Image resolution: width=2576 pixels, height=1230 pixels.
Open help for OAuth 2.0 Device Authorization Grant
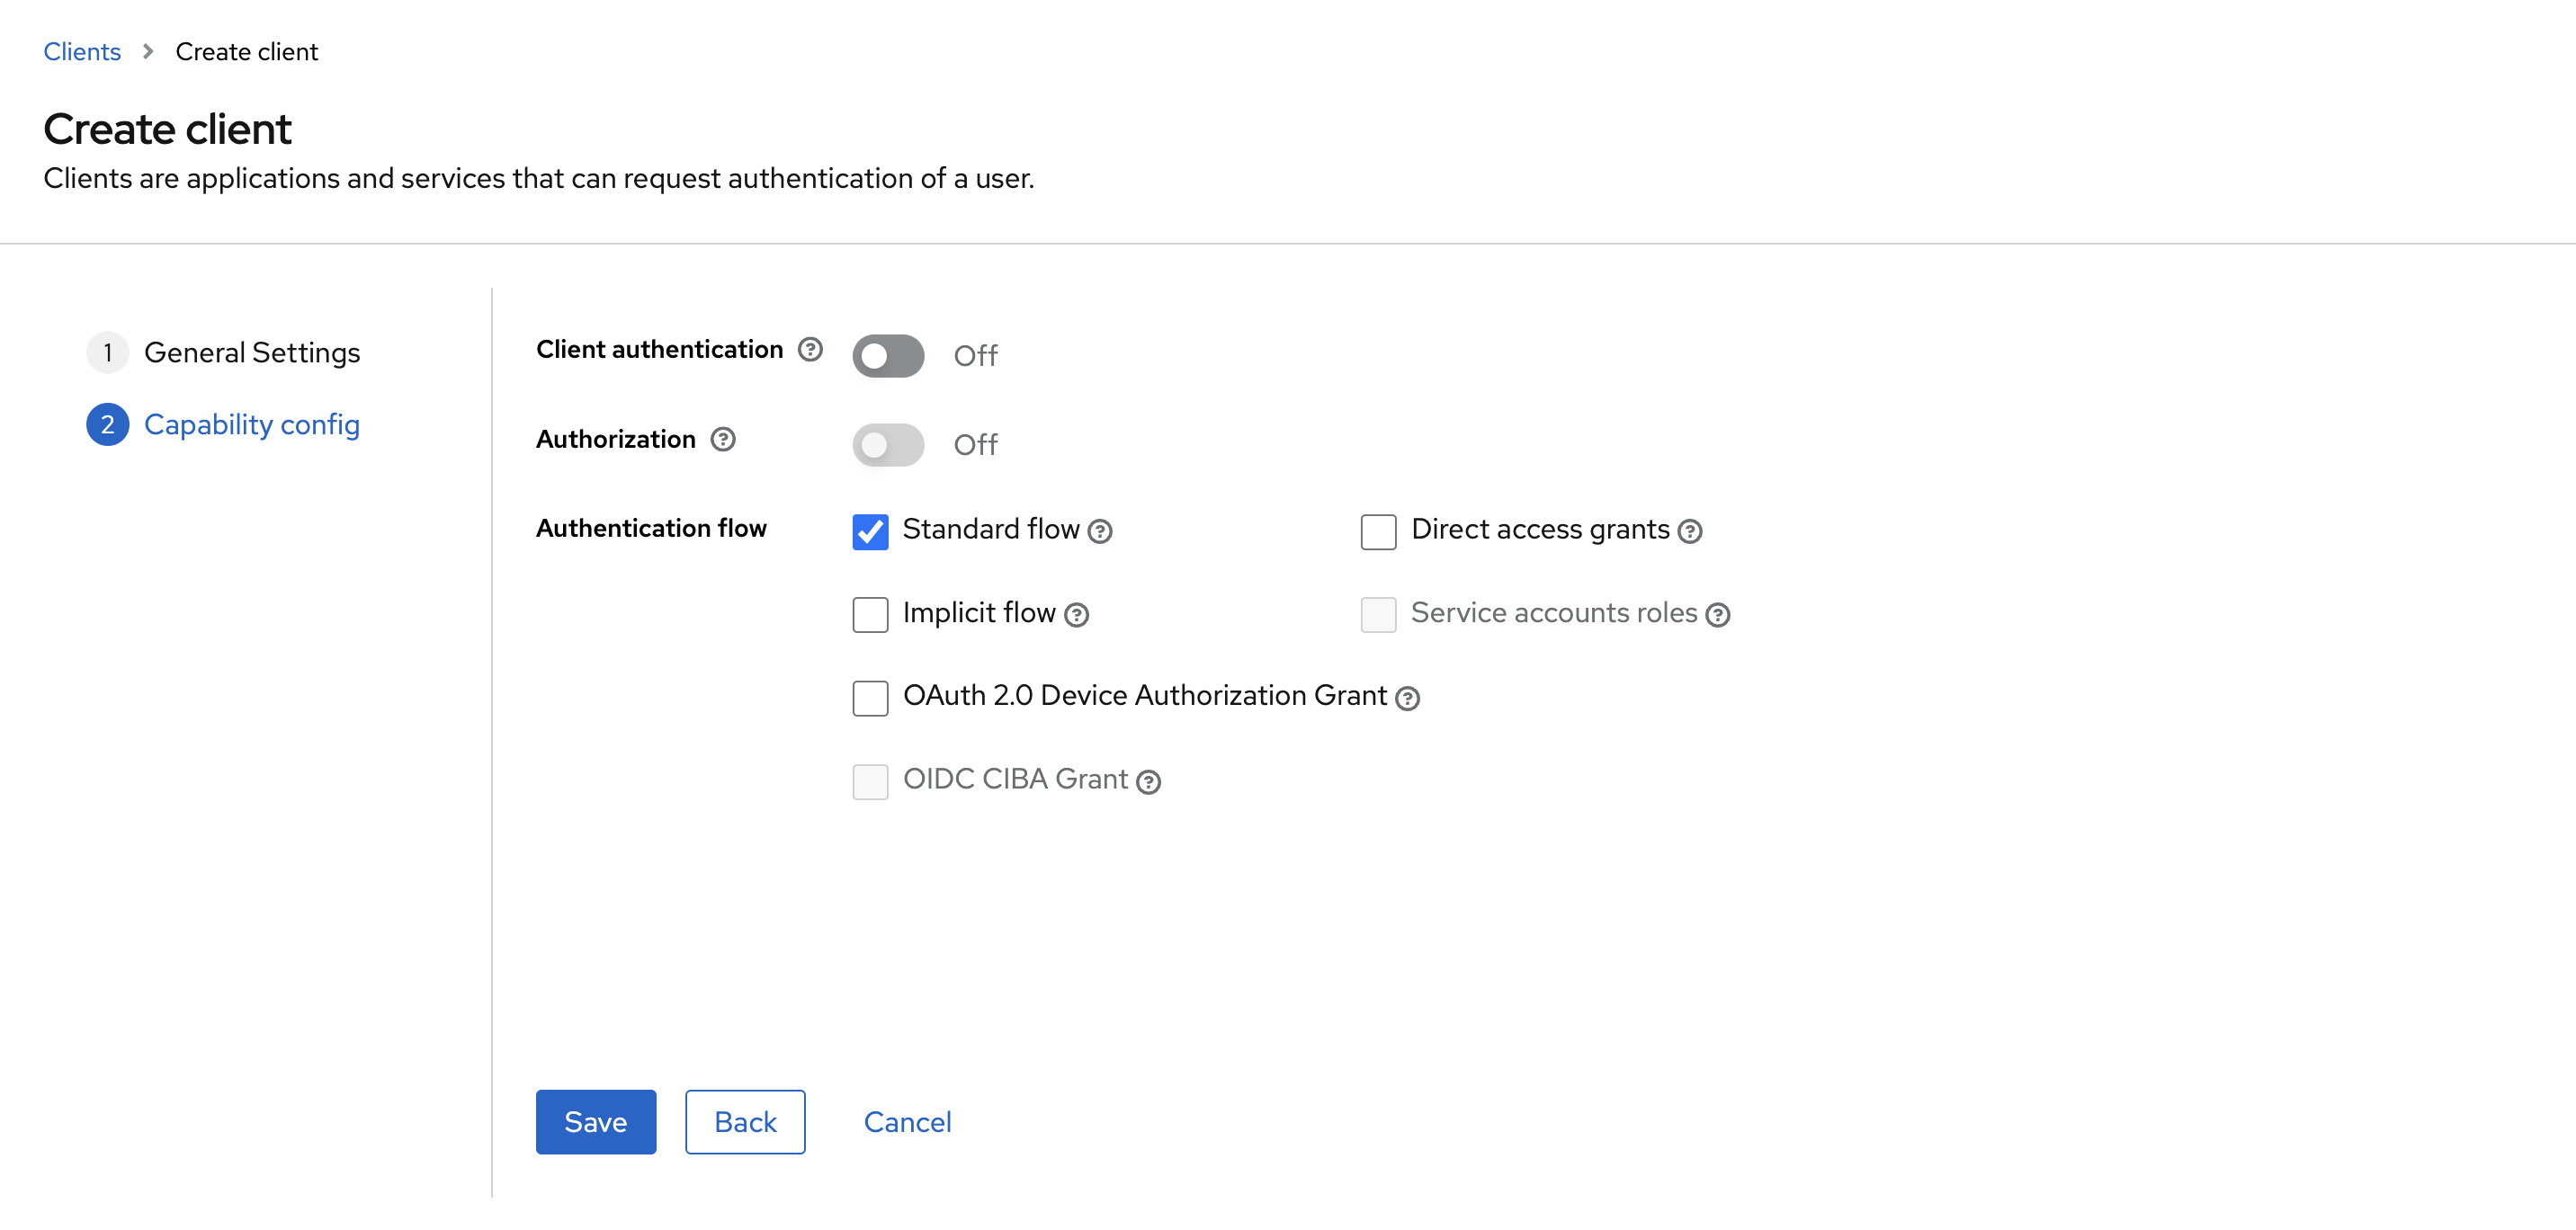[x=1407, y=698]
